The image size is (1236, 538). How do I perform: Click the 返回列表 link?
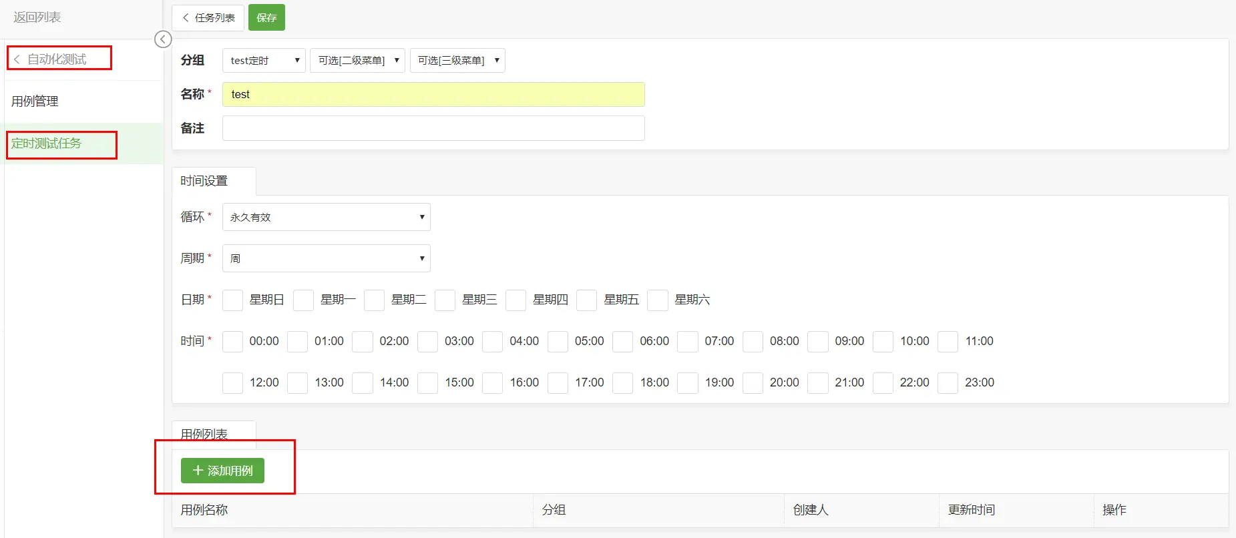(x=37, y=17)
